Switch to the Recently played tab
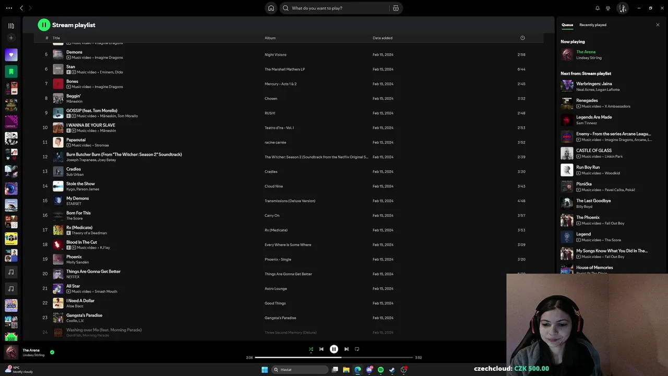The image size is (668, 376). 592,25
